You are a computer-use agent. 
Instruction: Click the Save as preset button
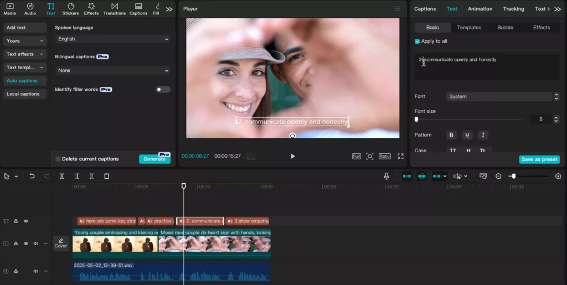tap(539, 159)
